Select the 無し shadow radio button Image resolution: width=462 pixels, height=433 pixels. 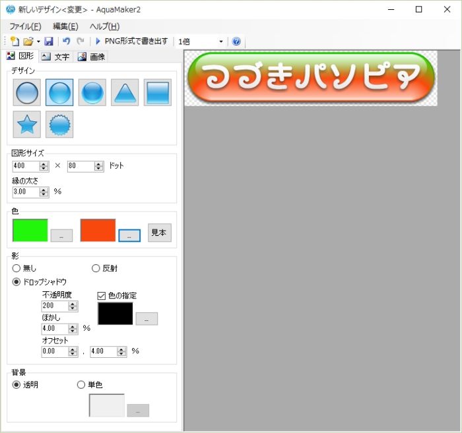17,268
